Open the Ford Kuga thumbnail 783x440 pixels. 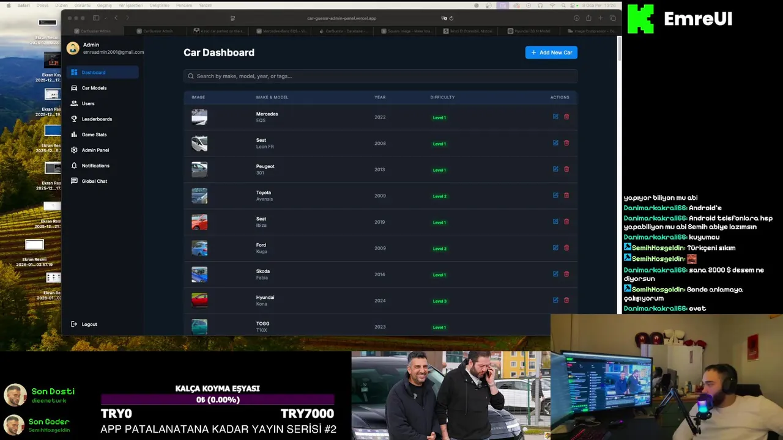click(199, 248)
